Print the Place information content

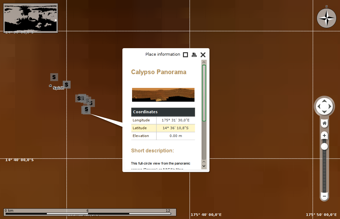pyautogui.click(x=194, y=55)
